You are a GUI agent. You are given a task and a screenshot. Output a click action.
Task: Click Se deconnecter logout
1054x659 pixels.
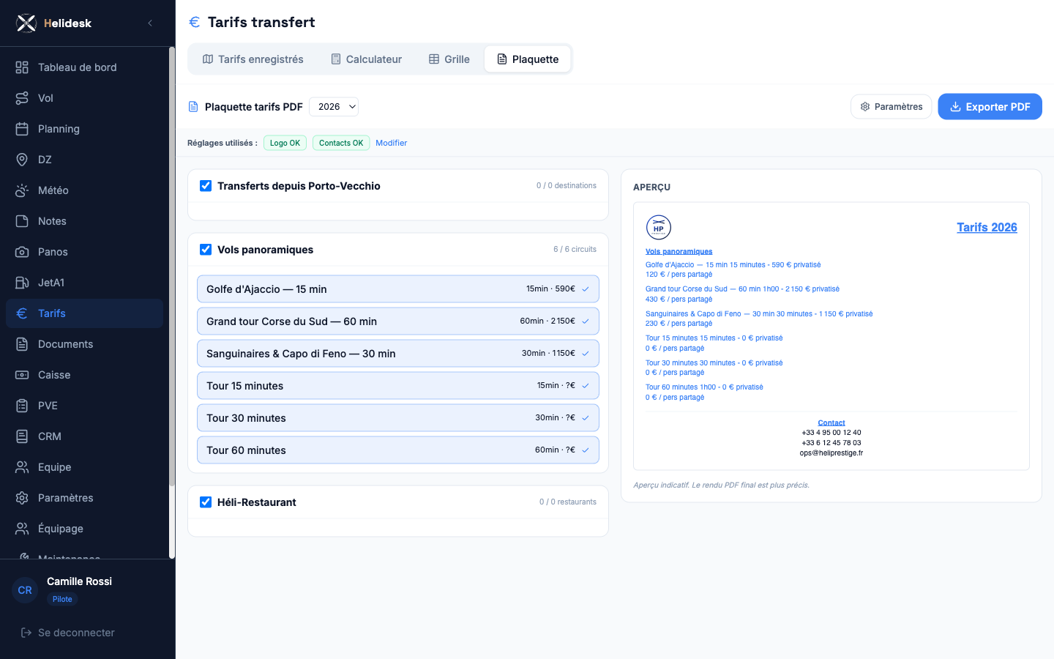coord(67,633)
